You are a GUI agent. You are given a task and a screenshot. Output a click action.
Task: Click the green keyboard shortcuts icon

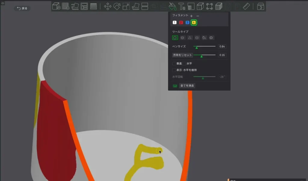[x=175, y=86]
